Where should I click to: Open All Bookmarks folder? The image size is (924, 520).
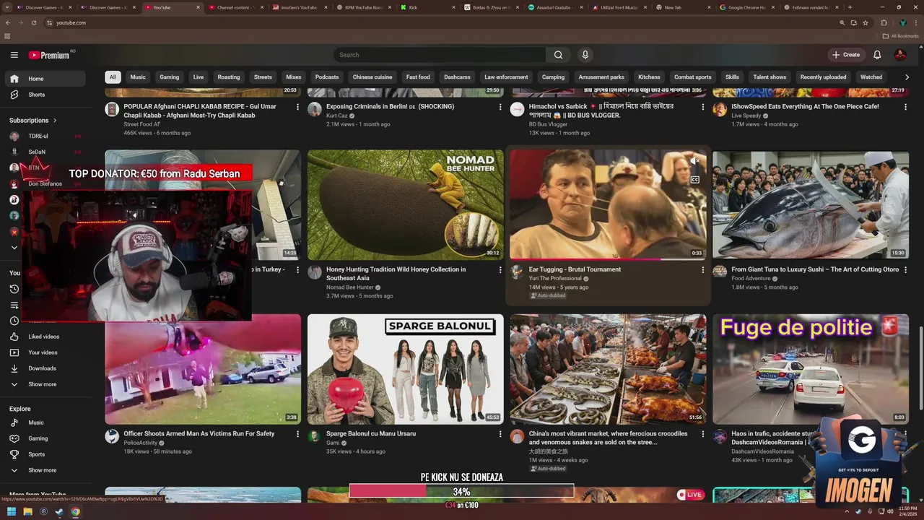(901, 35)
